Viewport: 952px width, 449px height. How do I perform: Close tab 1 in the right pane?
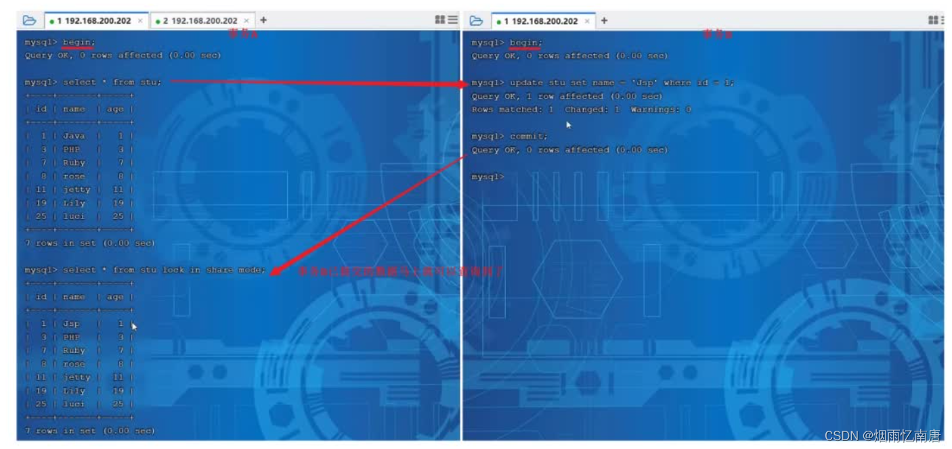coord(587,21)
